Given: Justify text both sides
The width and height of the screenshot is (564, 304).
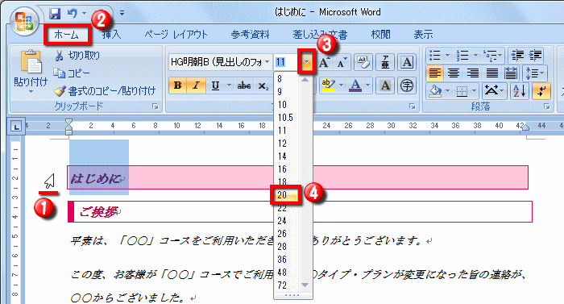Looking at the screenshot, I should 492,73.
